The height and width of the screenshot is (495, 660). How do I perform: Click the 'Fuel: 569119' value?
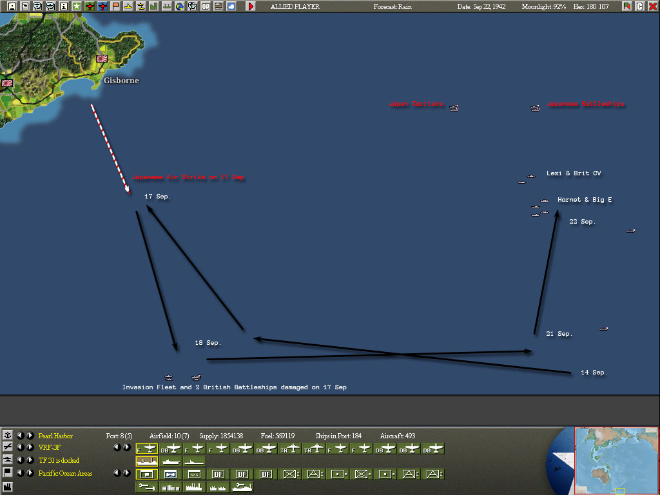tap(277, 436)
